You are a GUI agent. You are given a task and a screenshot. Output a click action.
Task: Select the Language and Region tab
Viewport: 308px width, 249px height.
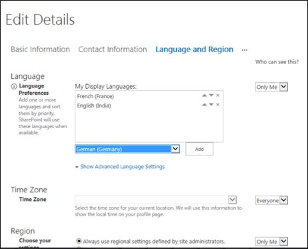[x=195, y=49]
